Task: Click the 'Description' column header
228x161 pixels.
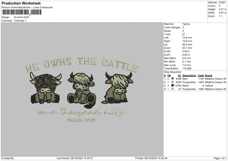Action: (x=189, y=76)
